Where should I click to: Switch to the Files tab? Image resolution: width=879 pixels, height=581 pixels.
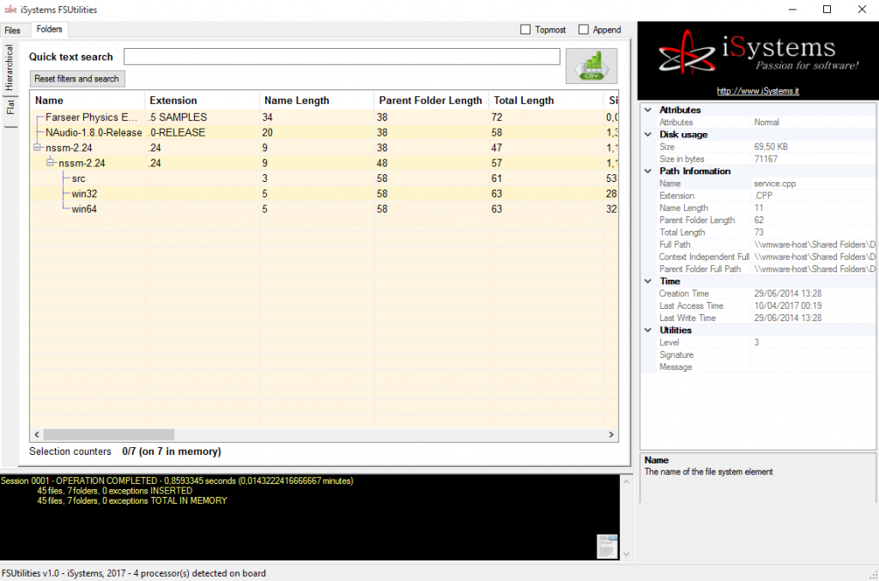(13, 30)
